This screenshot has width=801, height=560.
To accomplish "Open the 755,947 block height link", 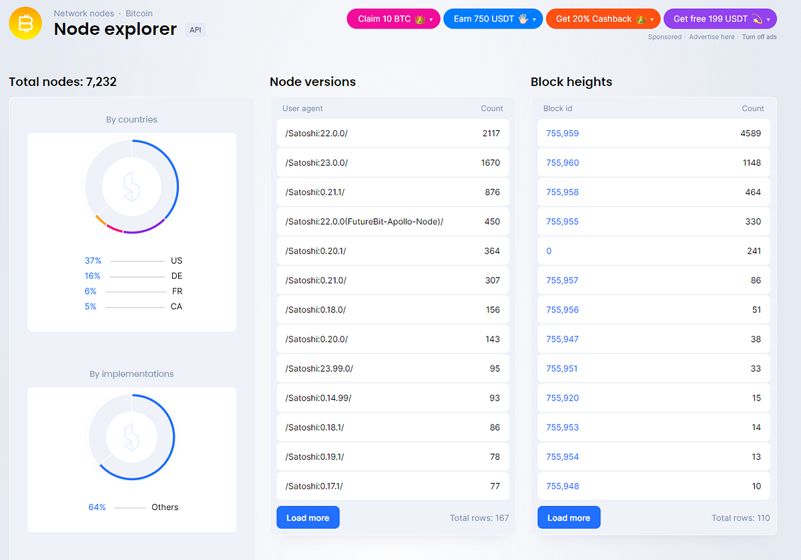I will tap(563, 338).
